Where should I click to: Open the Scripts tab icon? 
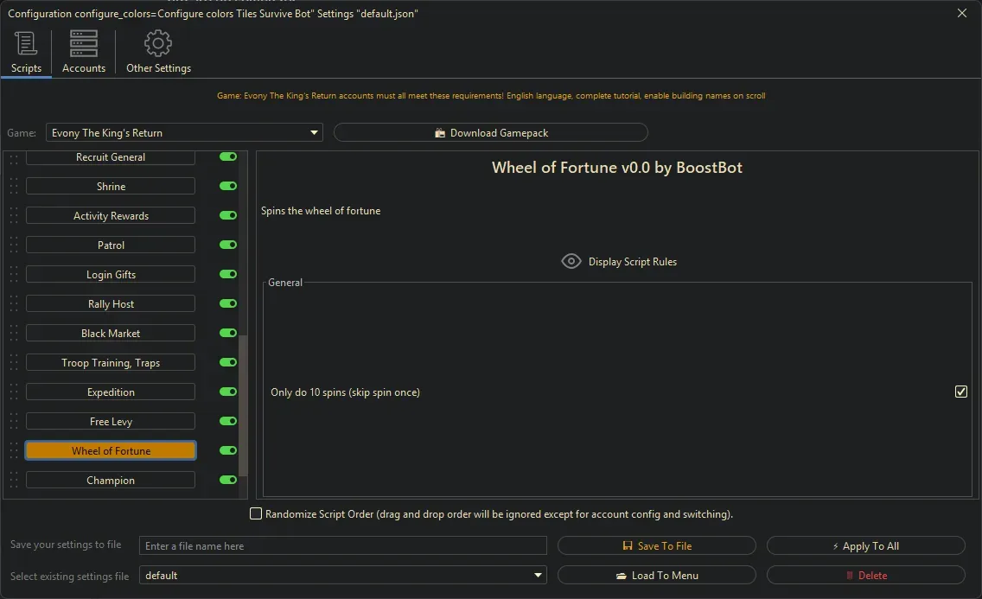(x=25, y=42)
